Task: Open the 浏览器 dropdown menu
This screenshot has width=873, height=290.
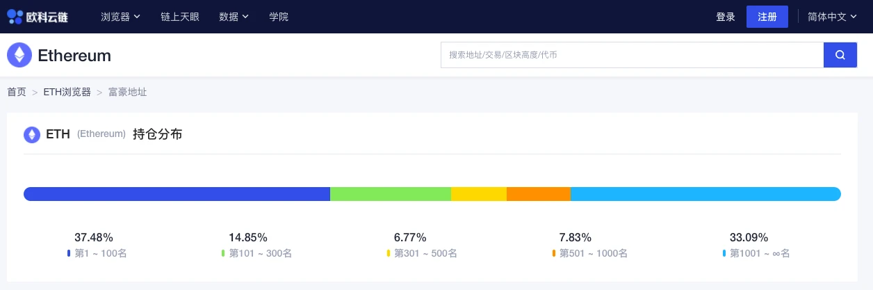Action: click(x=121, y=17)
